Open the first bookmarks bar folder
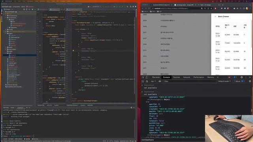 tap(145, 11)
